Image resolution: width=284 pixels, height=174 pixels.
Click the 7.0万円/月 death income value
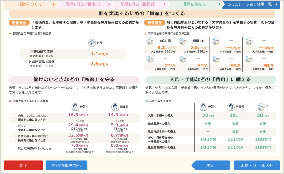point(80,145)
